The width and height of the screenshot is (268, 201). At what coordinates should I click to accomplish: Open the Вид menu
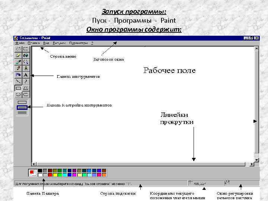[46, 43]
